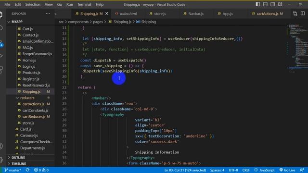Click the Split Editor Right icon
308x173 pixels.
(x=303, y=13)
